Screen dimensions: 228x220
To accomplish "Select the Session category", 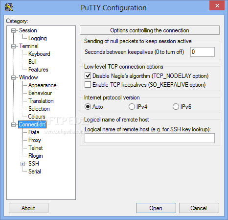I will [28, 30].
